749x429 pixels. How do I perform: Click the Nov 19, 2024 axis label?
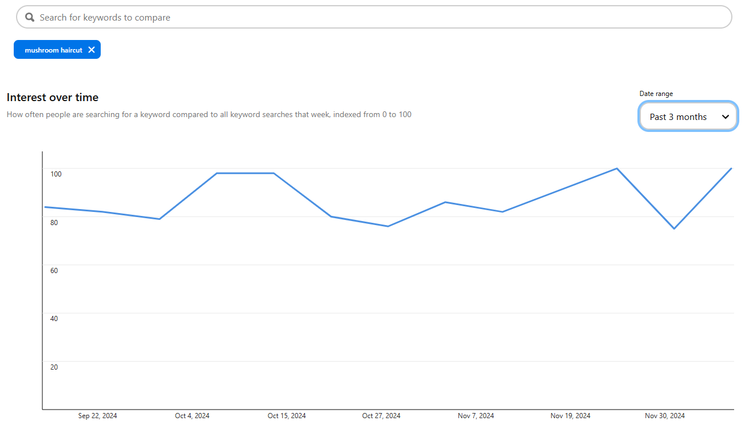(570, 416)
